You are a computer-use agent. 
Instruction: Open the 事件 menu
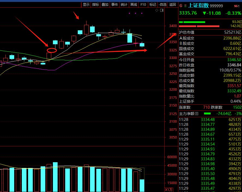click(115, 5)
